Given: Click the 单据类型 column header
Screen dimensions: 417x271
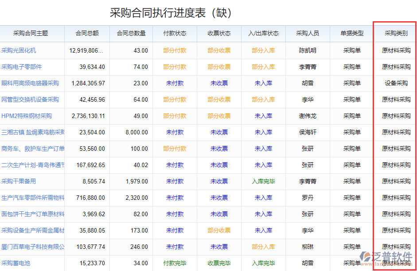Looking at the screenshot, I should click(351, 34).
